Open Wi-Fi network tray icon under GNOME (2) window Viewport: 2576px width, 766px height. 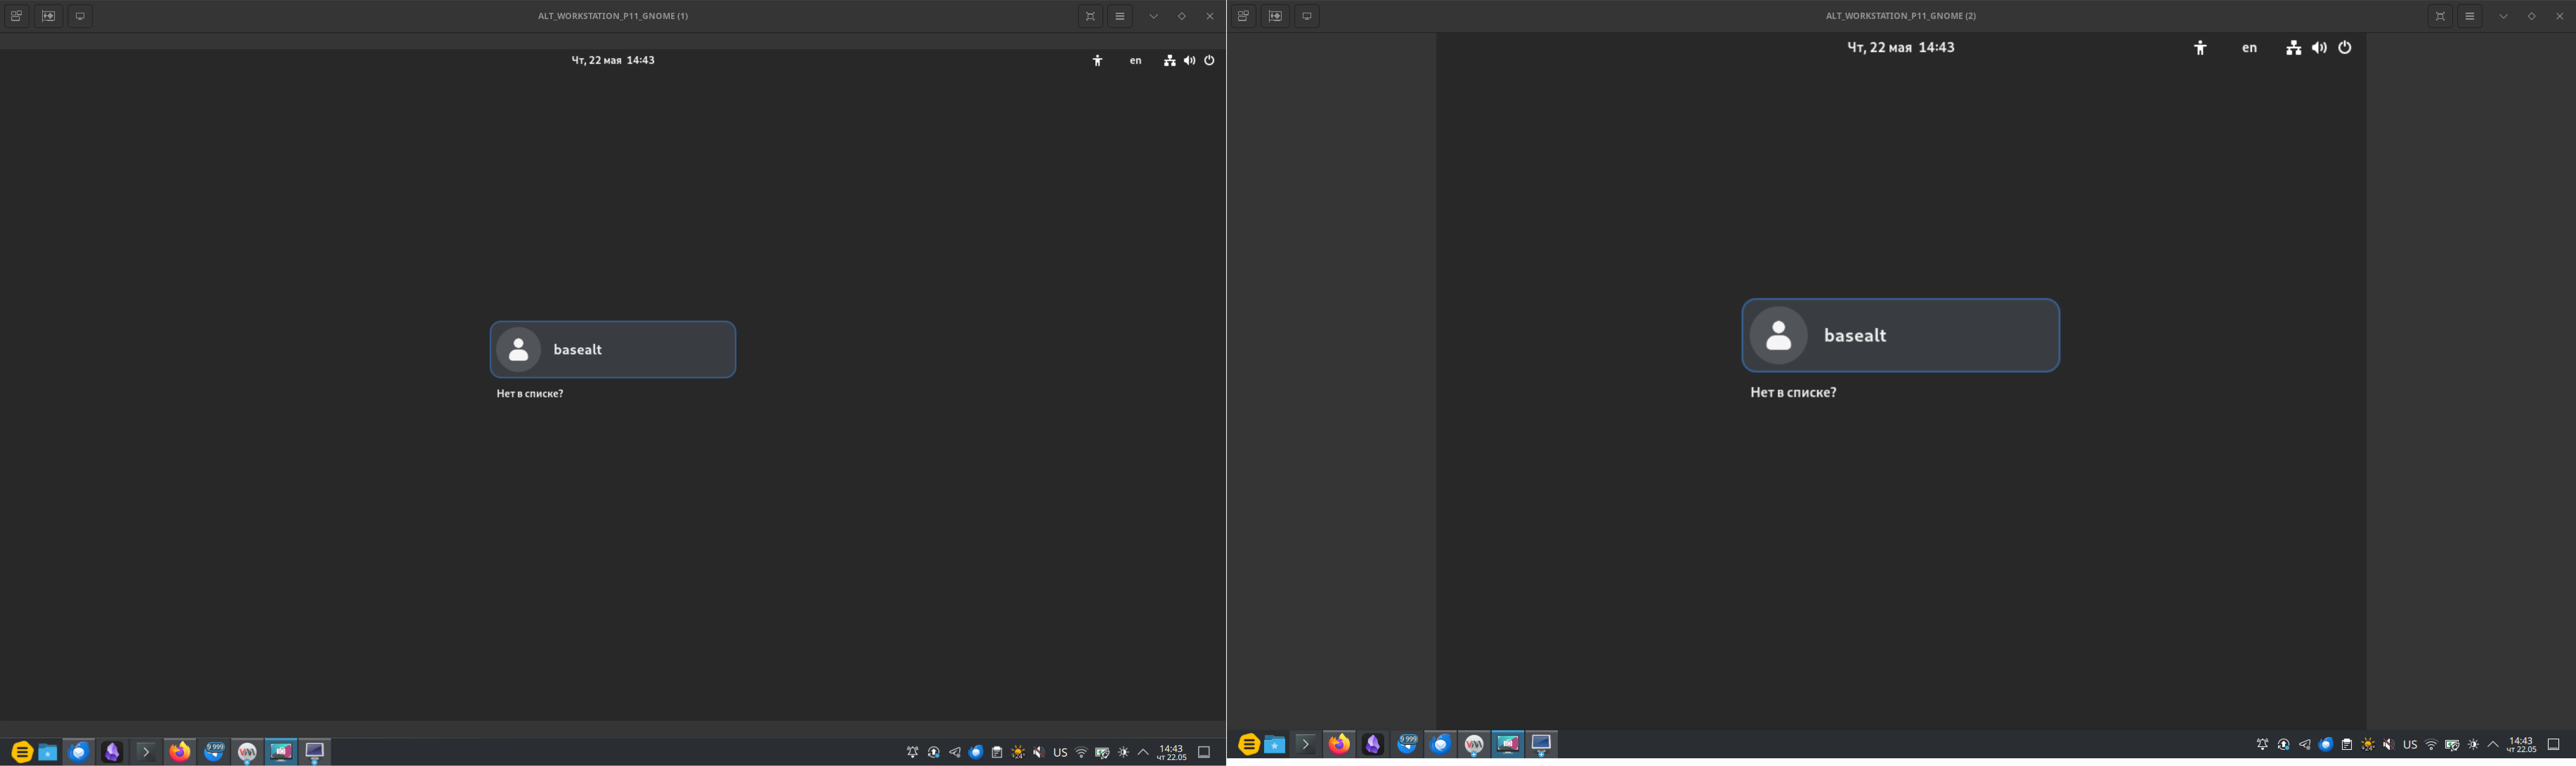tap(2431, 744)
